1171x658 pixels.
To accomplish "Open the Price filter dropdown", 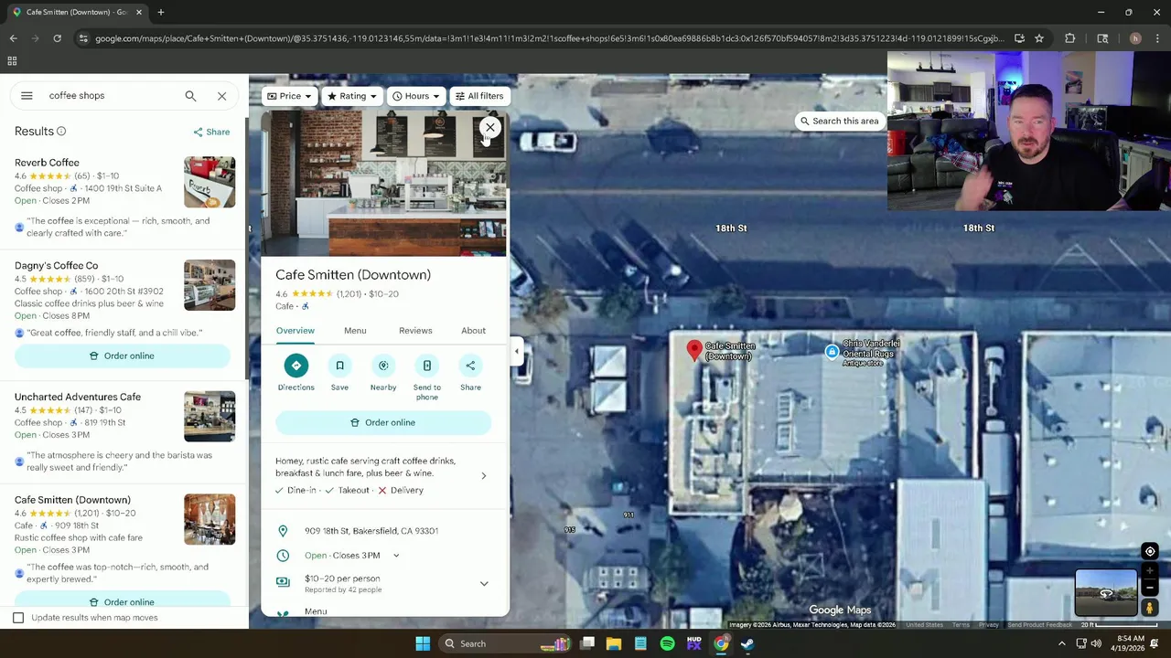I will [x=290, y=96].
